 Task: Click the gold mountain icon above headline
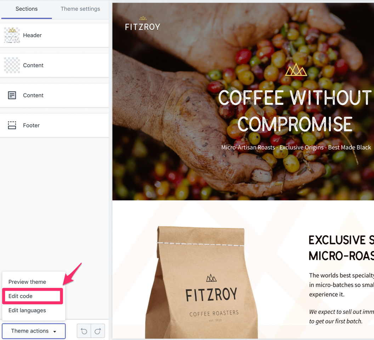[x=296, y=70]
